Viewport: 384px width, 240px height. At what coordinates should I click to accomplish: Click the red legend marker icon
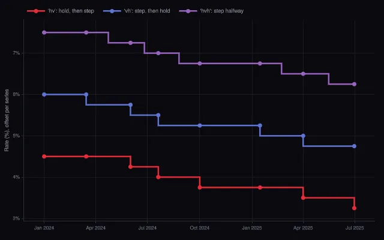tap(36, 11)
